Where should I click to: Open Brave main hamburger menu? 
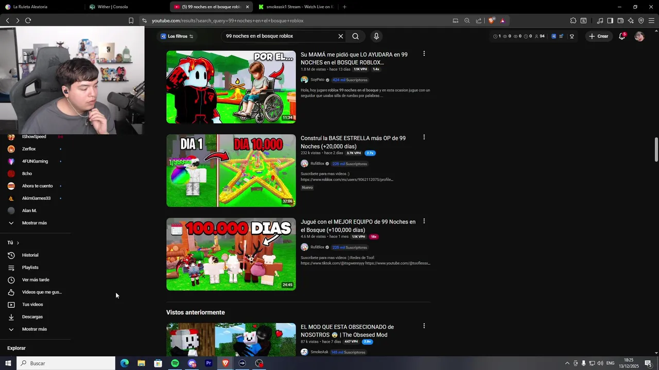point(652,21)
